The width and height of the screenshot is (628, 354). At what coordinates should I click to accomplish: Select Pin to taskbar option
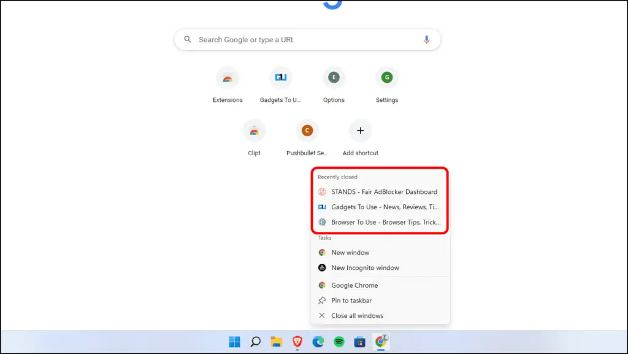click(380, 301)
